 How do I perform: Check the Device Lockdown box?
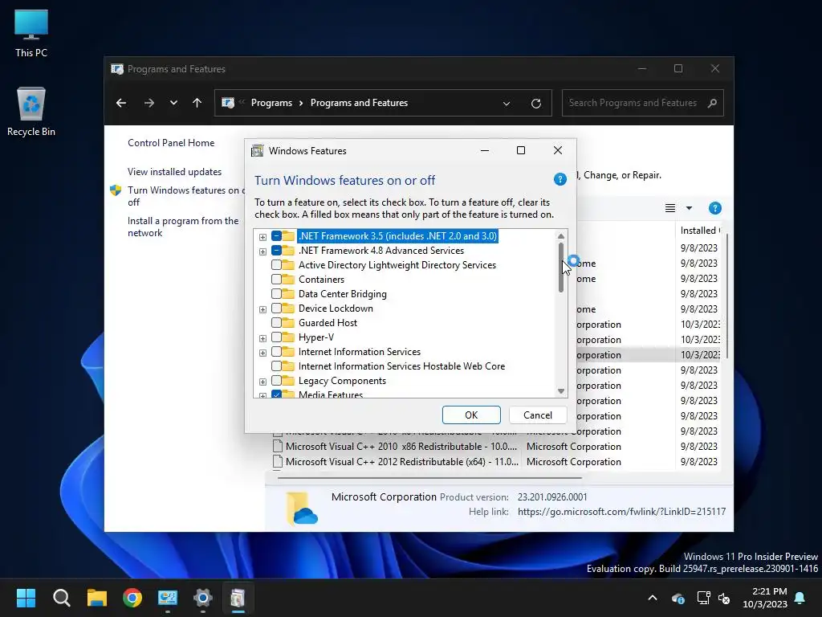pyautogui.click(x=276, y=308)
